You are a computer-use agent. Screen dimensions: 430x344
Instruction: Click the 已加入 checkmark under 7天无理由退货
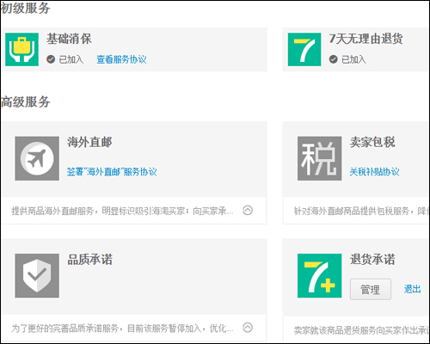point(334,59)
